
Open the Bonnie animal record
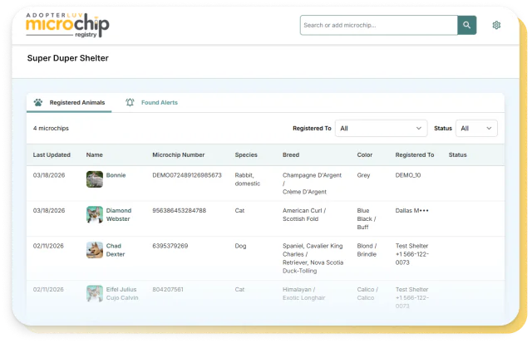tap(116, 175)
